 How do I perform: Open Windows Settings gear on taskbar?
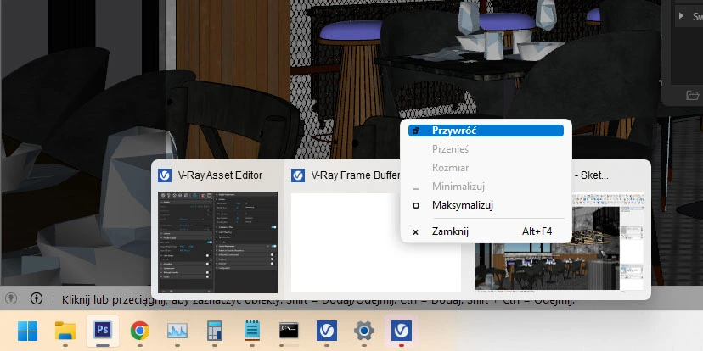[x=364, y=331]
